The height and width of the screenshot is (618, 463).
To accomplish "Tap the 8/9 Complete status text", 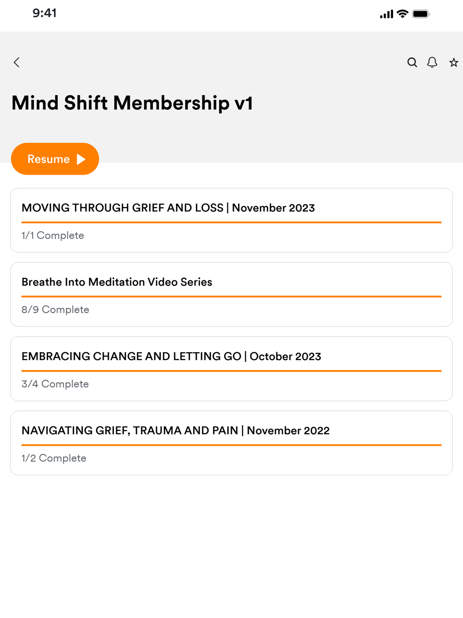I will 55,309.
